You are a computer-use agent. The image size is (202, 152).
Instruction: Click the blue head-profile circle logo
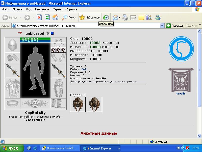181,49
